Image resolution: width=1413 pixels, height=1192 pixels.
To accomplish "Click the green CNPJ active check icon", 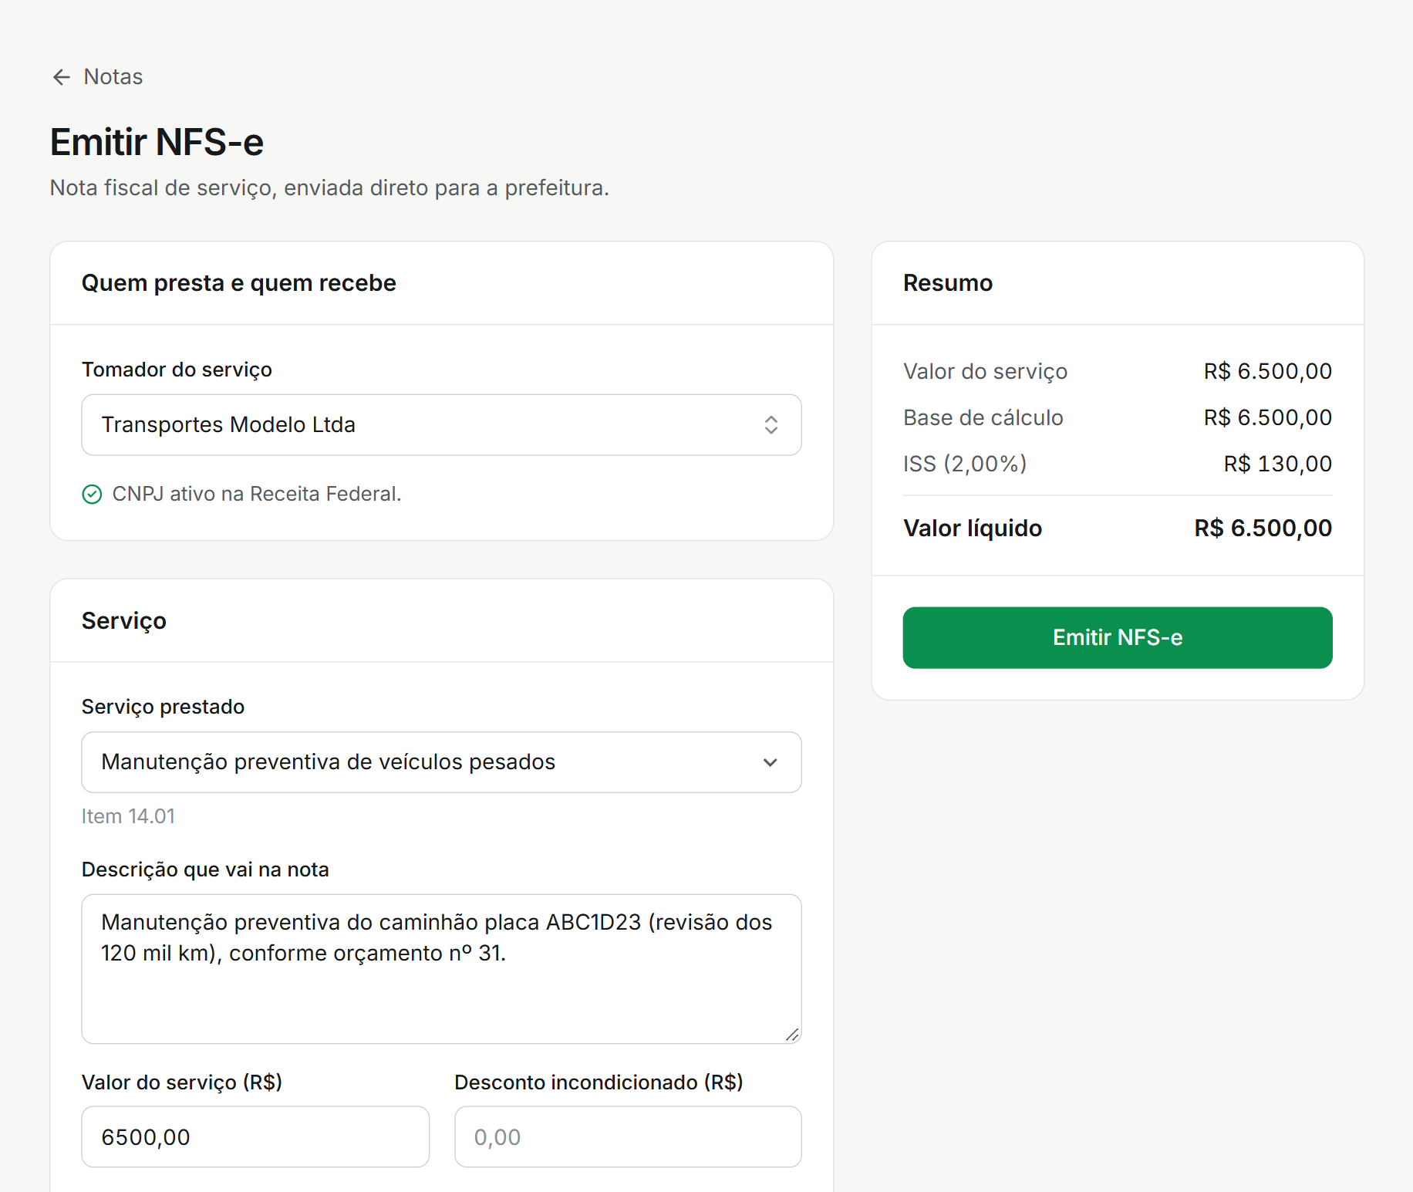I will 92,495.
